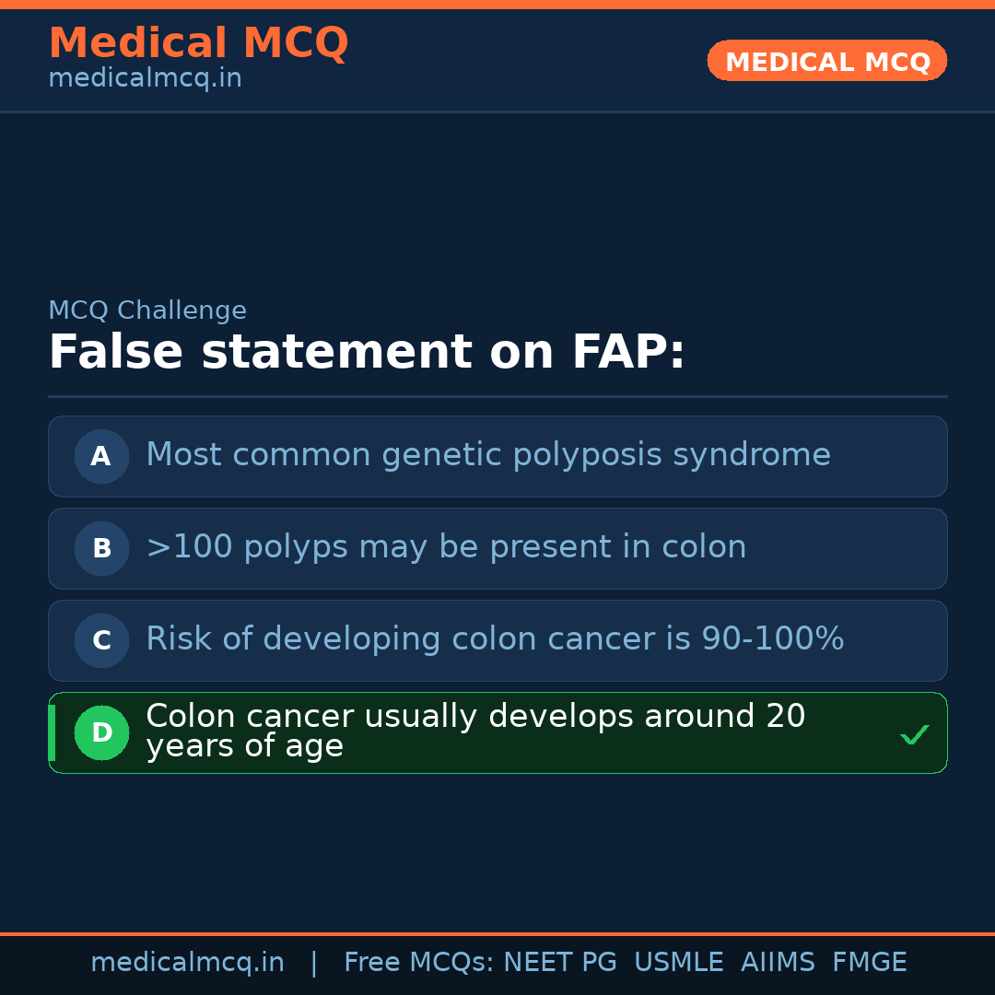Click the green checkmark icon
Screen dimensions: 995x995
coord(914,734)
